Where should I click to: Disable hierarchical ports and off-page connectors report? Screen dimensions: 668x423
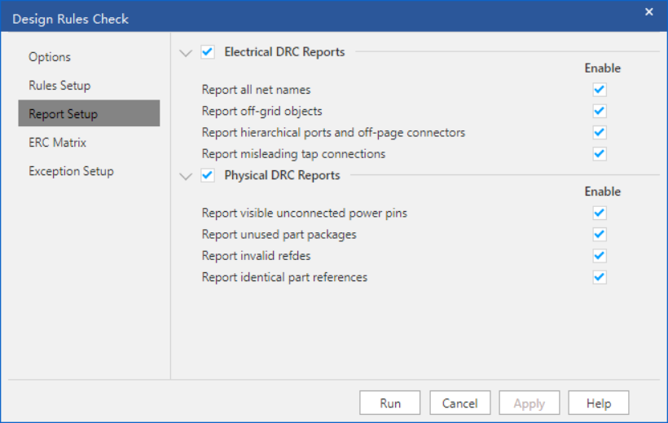(600, 132)
